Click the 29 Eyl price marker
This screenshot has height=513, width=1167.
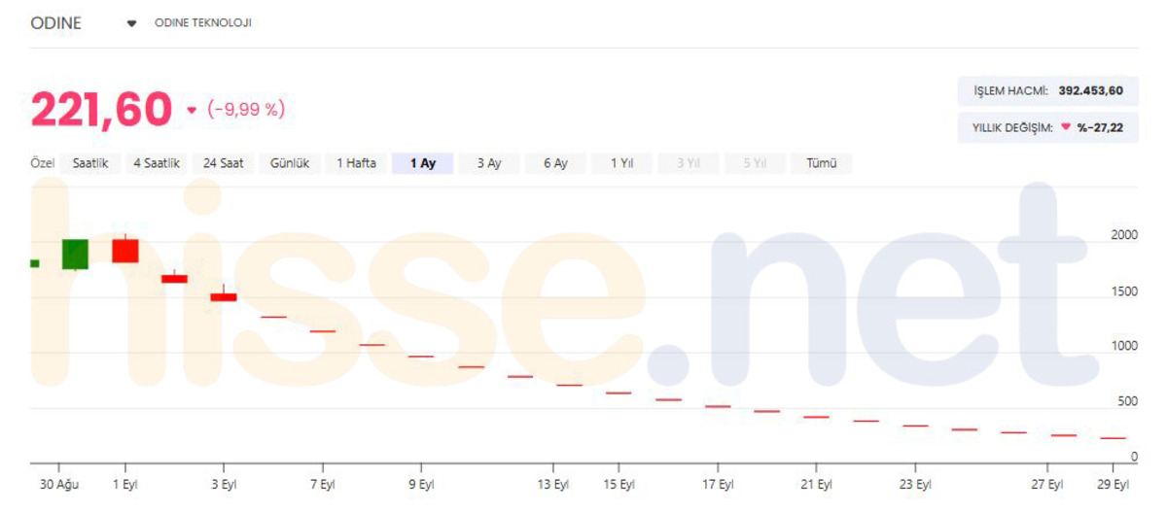1114,438
